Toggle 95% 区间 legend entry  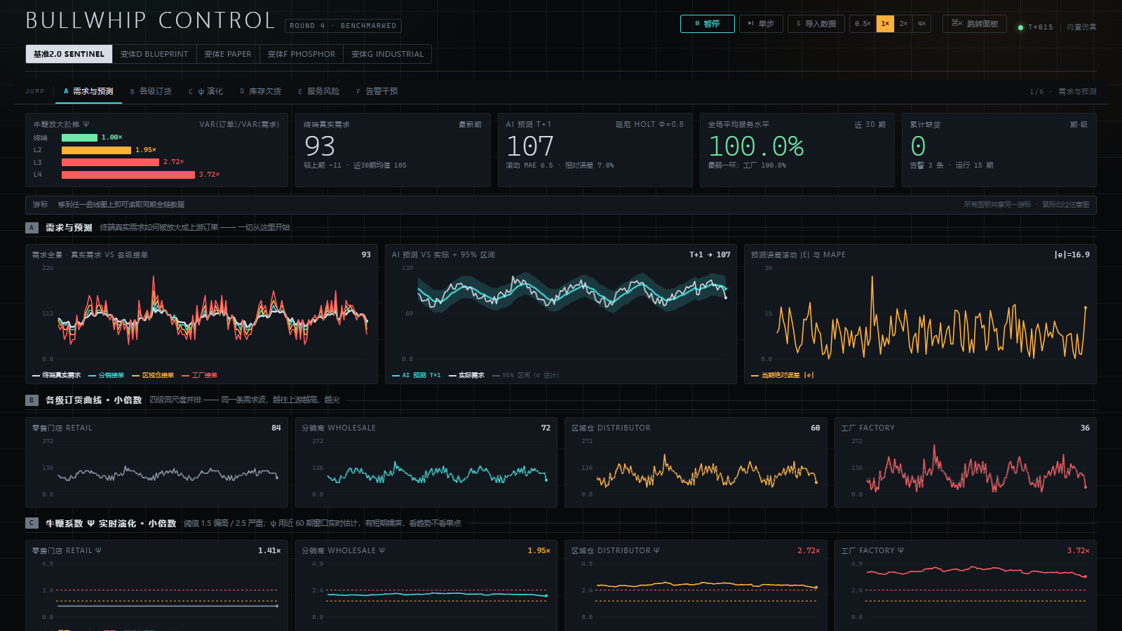526,375
